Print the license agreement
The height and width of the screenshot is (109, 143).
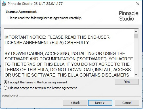(x=127, y=82)
